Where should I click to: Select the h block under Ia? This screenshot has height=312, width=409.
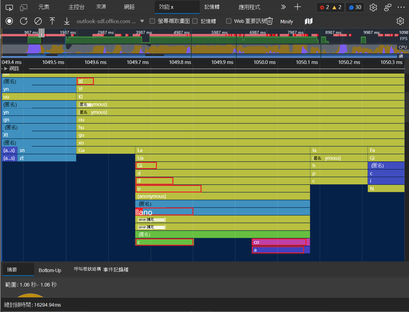tap(339, 165)
